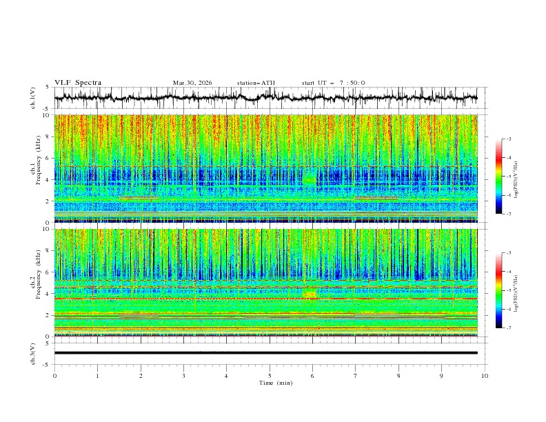The height and width of the screenshot is (422, 546).
Task: Click the 'VLF Spectra' title text
Action: (78, 83)
